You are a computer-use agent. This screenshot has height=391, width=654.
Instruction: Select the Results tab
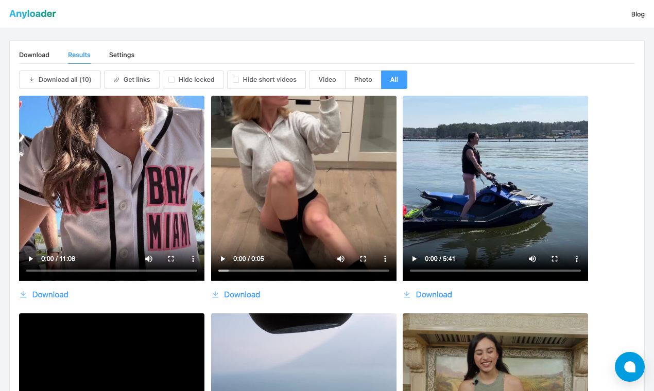[79, 55]
